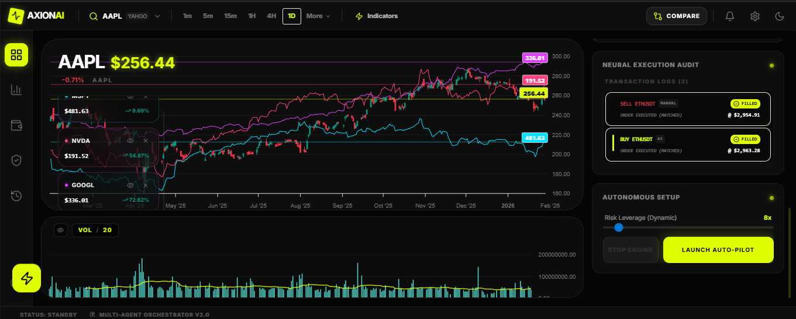Select the 1m timeframe

pyautogui.click(x=187, y=16)
